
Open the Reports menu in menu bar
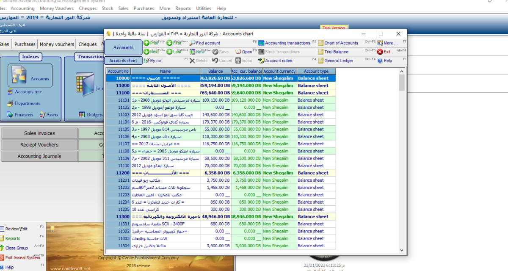[183, 8]
